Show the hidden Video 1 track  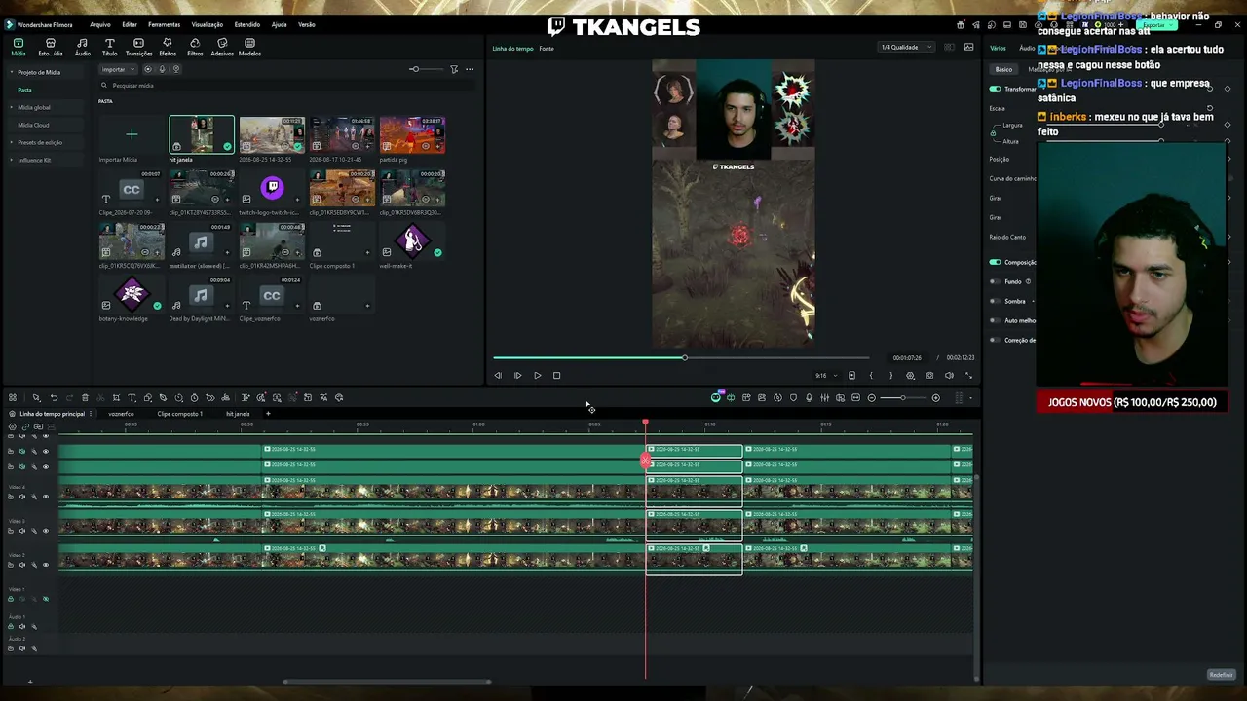pyautogui.click(x=45, y=599)
